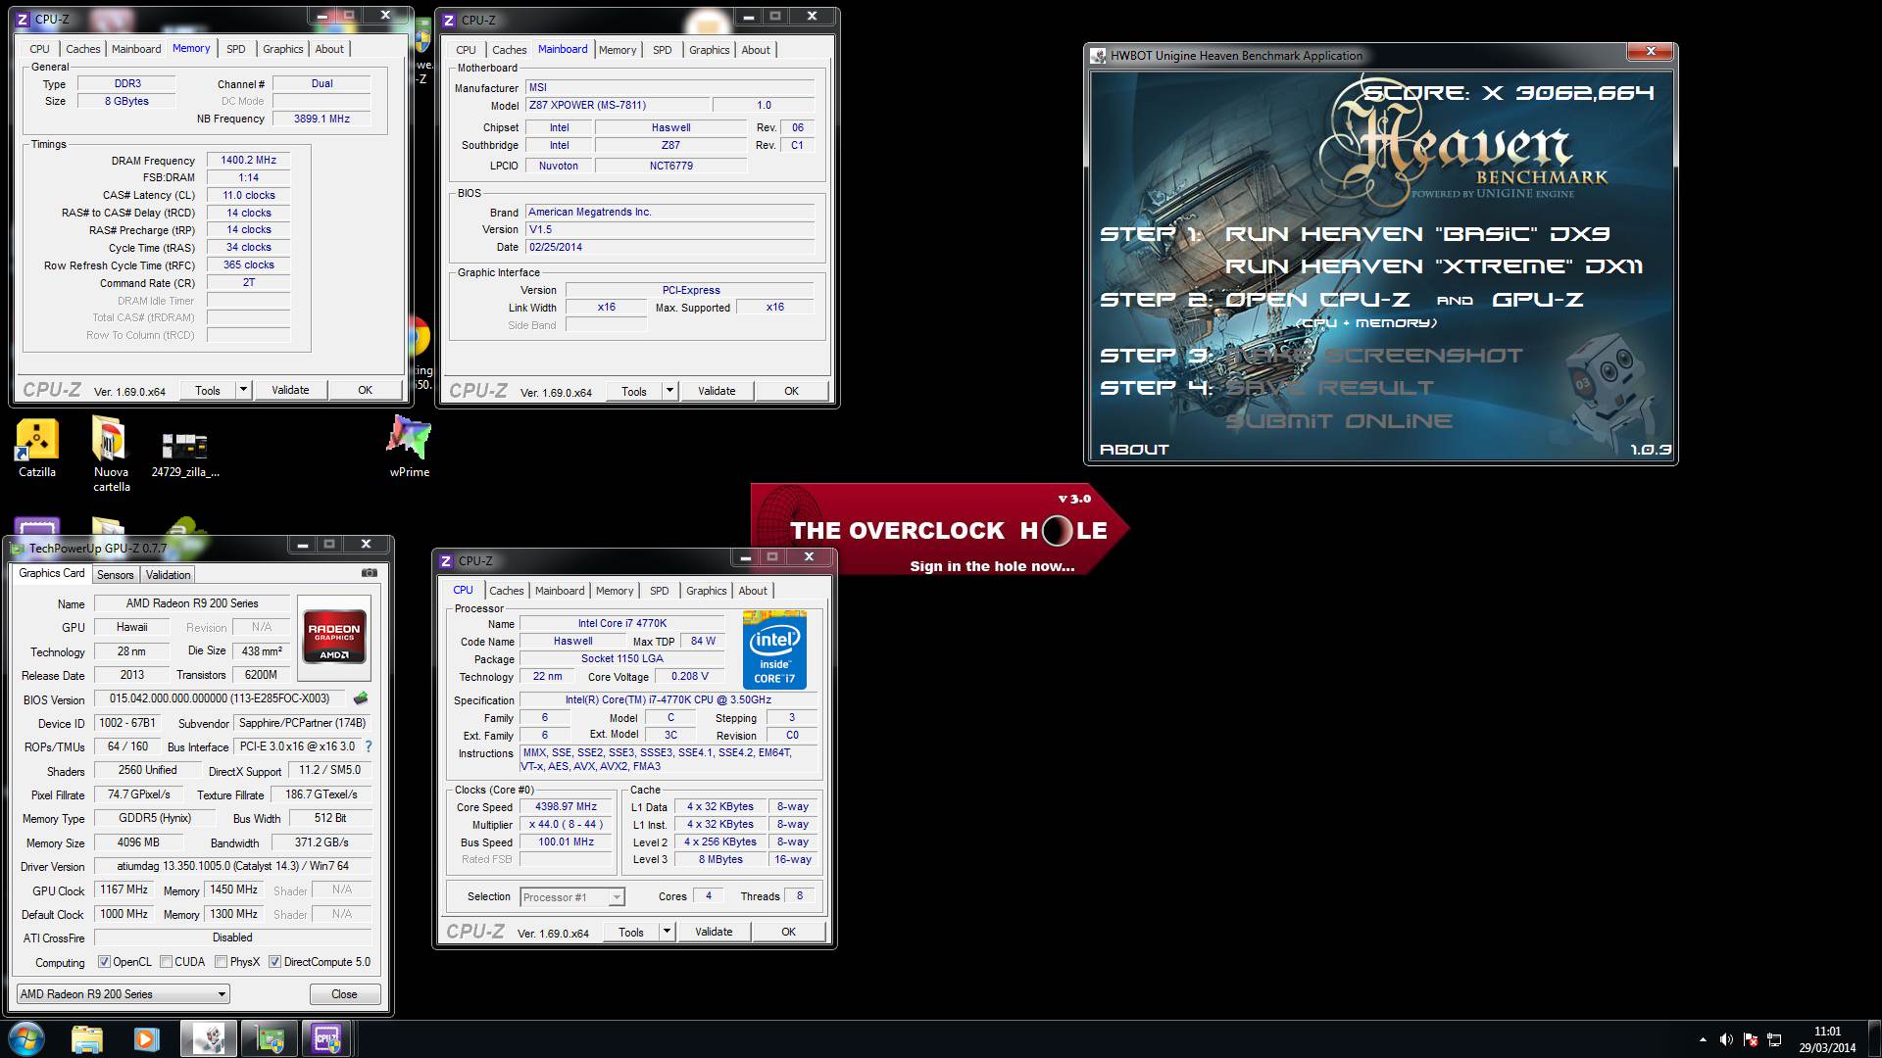
Task: Click Validate in Memory CPU-Z window
Action: point(290,390)
